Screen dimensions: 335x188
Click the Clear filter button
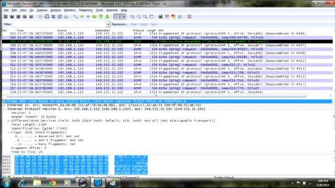point(134,25)
